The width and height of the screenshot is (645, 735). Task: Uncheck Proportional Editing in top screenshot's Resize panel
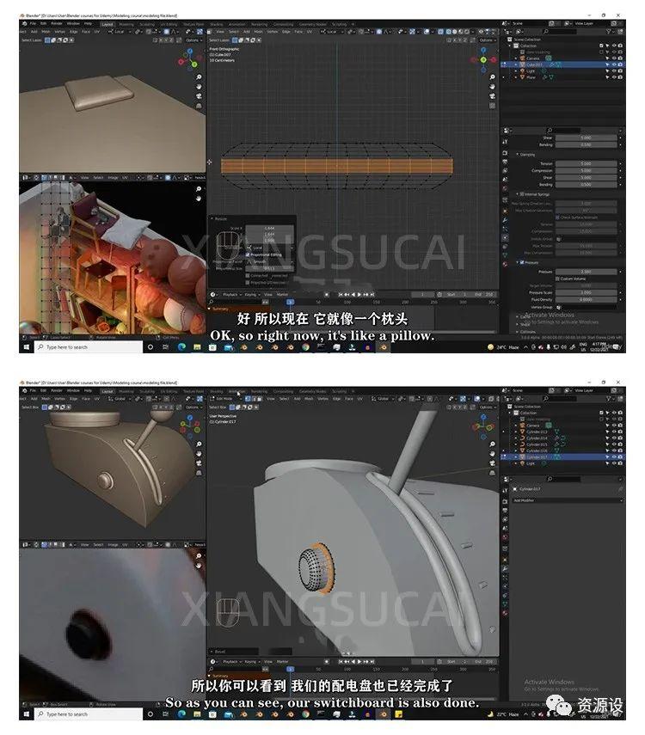pos(248,254)
